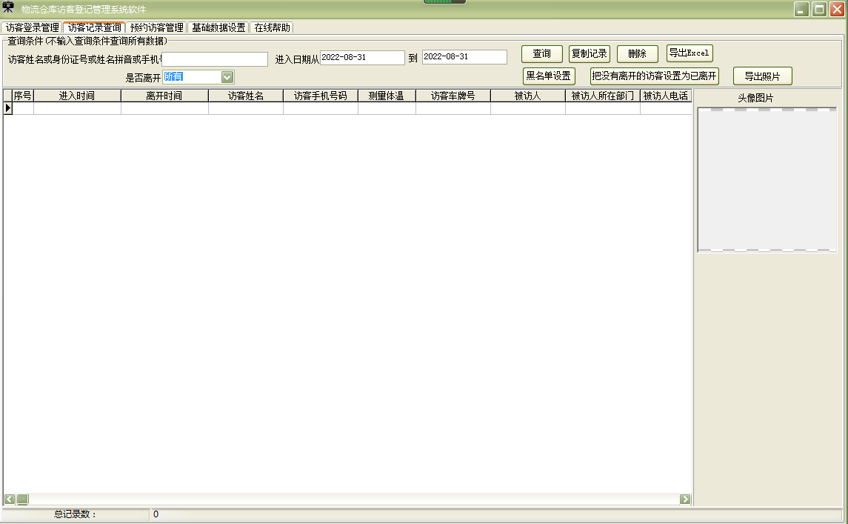This screenshot has width=848, height=524.
Task: Click the 头像图片 preview area
Action: click(x=767, y=179)
